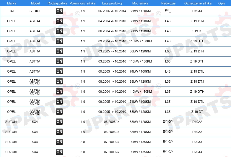Click ON icon in Astra Kombi Z 19 DTH row
231x157 pixels.
pos(59,91)
